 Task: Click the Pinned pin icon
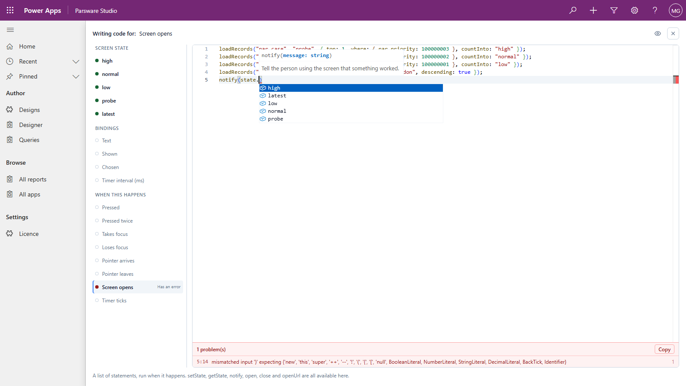[10, 76]
